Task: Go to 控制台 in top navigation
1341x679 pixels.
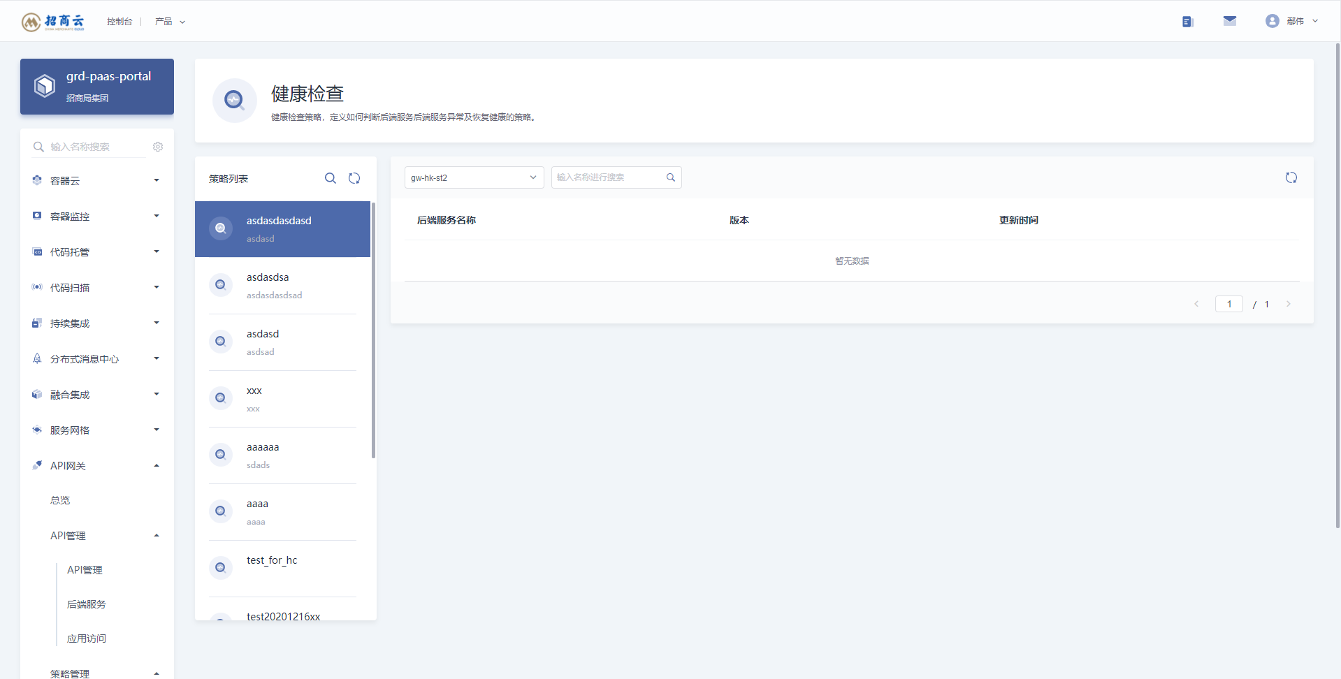Action: (x=119, y=22)
